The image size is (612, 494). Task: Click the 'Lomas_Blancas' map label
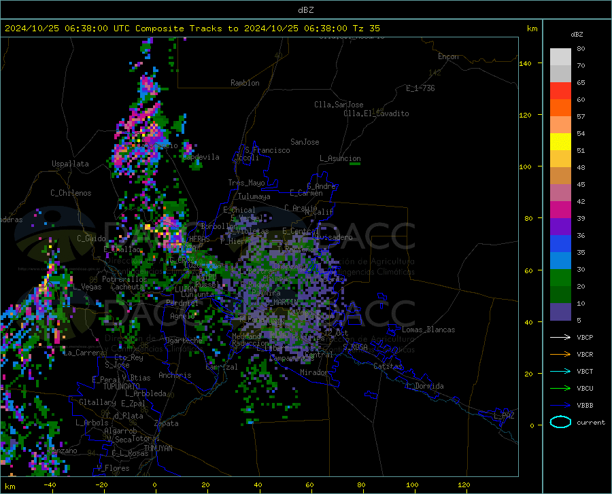pyautogui.click(x=428, y=330)
